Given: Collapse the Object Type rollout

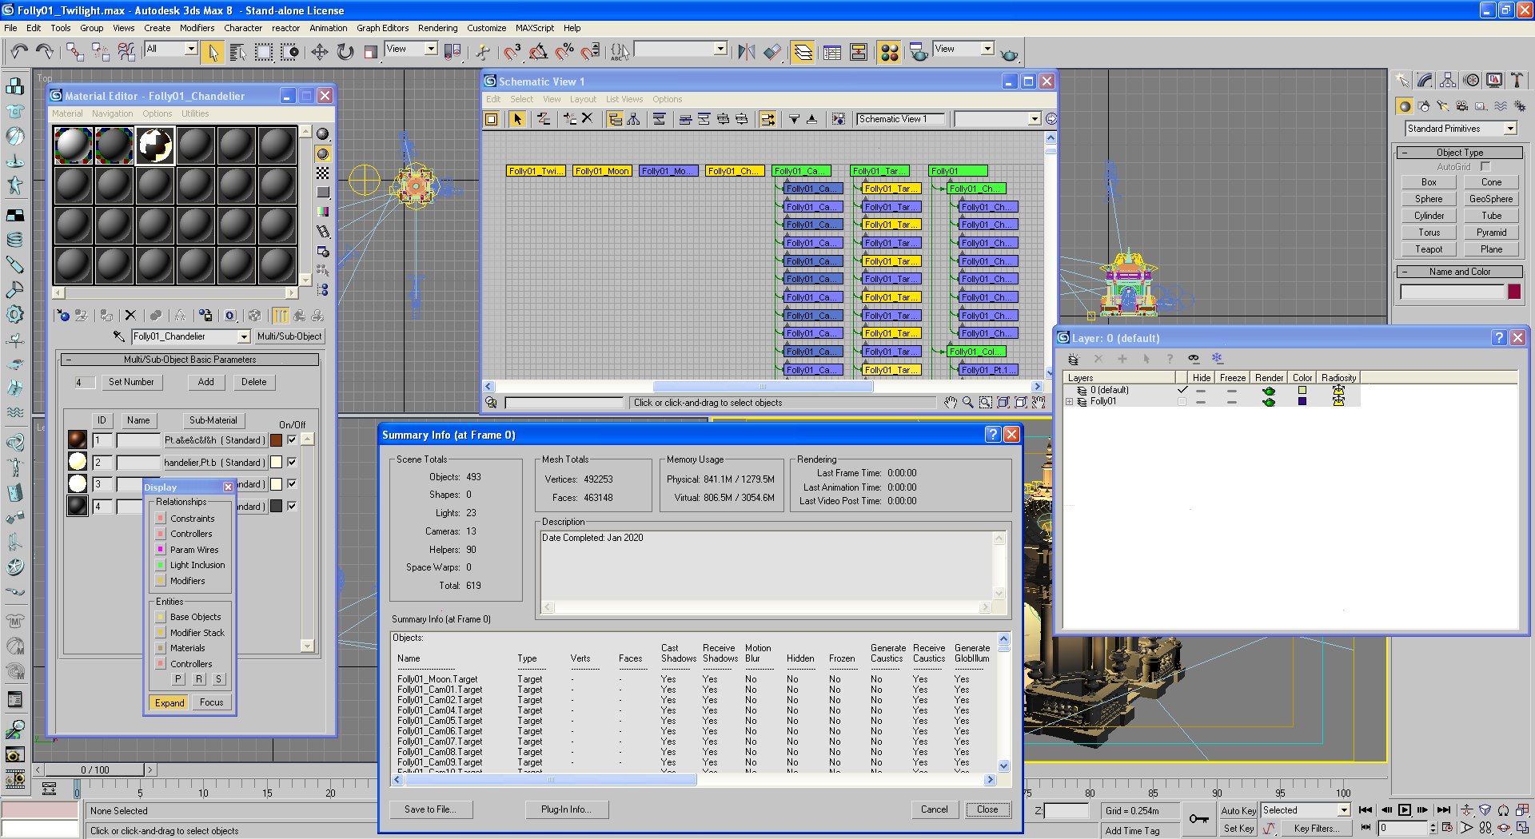Looking at the screenshot, I should (x=1460, y=153).
